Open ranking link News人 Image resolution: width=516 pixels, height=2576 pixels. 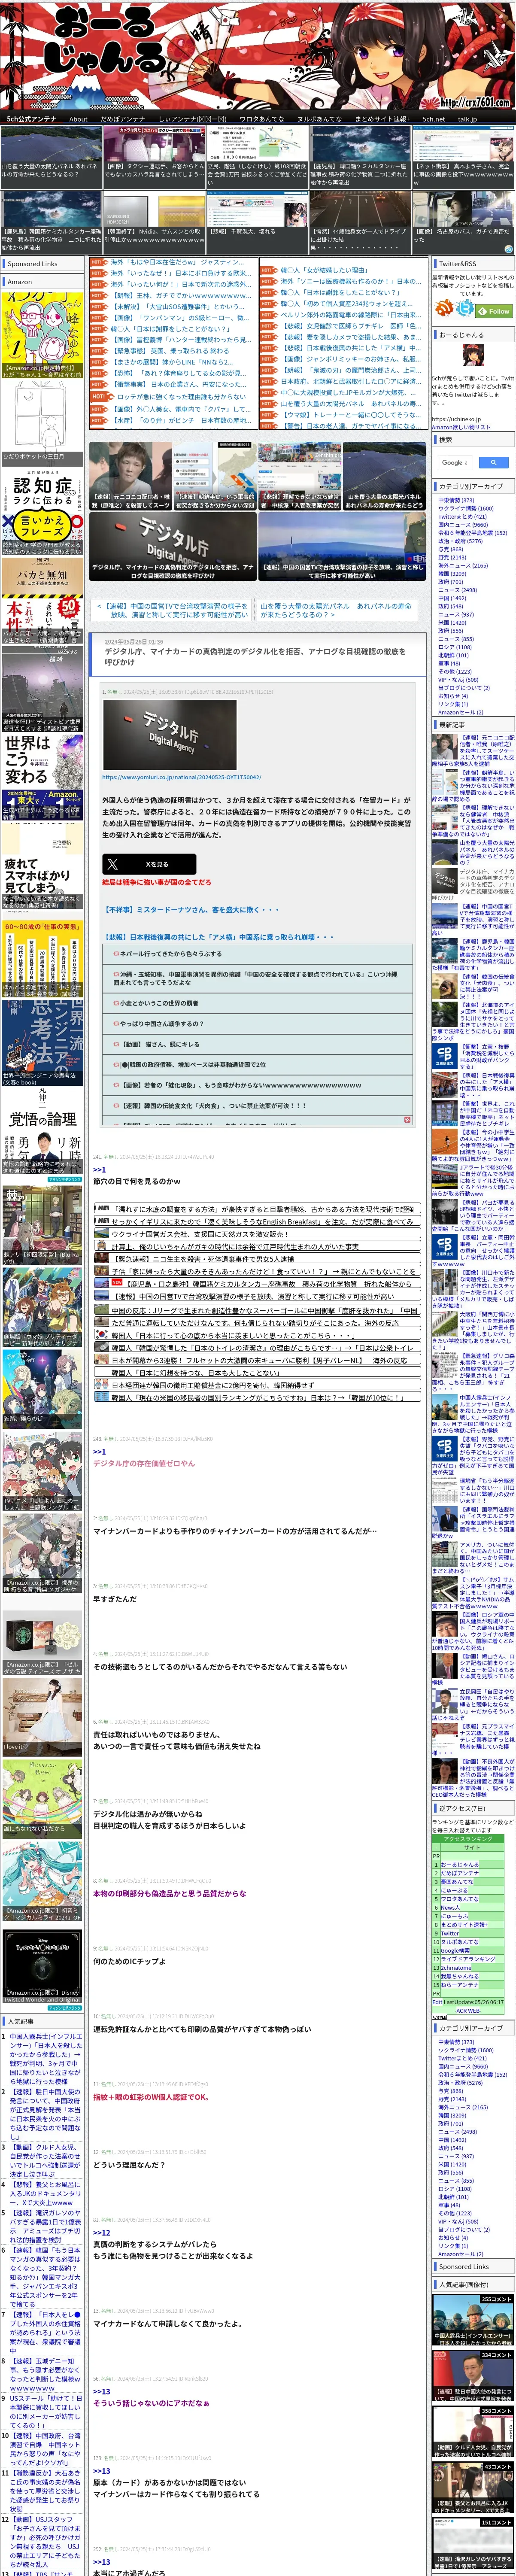click(450, 1907)
